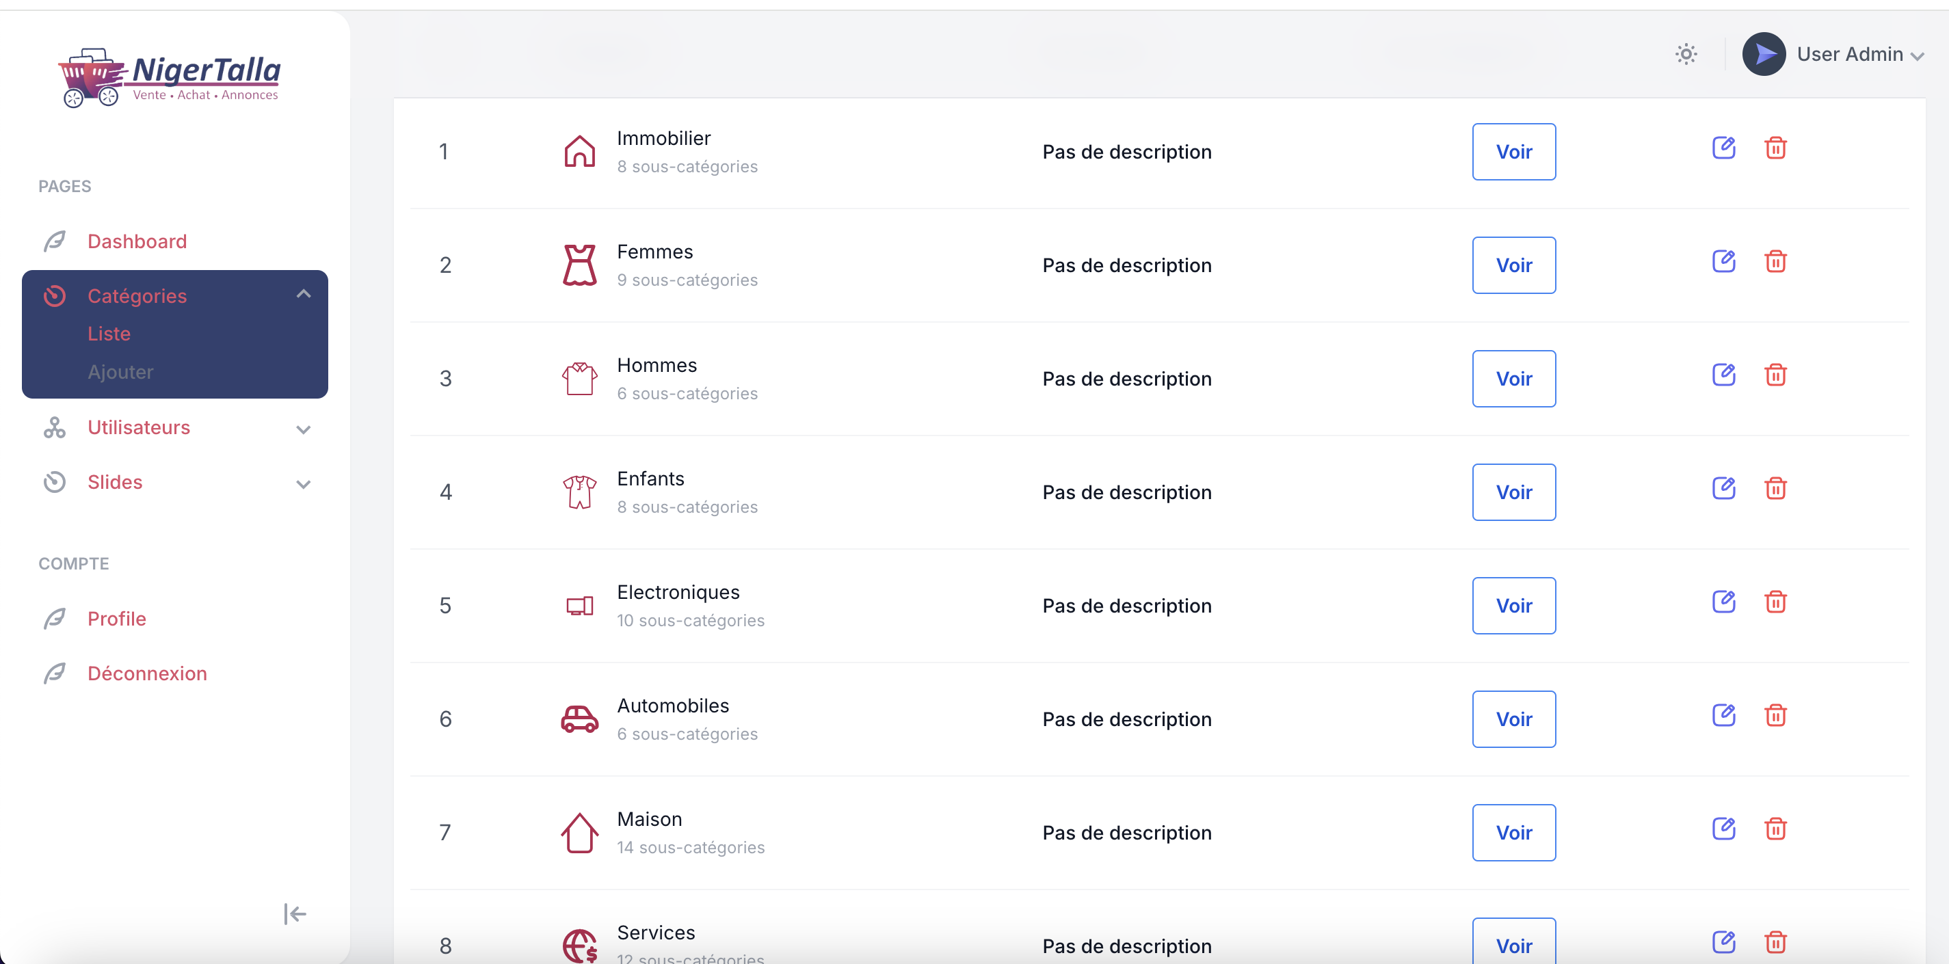The width and height of the screenshot is (1949, 964).
Task: Select the Electroniques category name
Action: click(678, 593)
